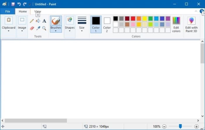
Task: Click the horizontal scrollbar thumb
Action: [x=36, y=120]
